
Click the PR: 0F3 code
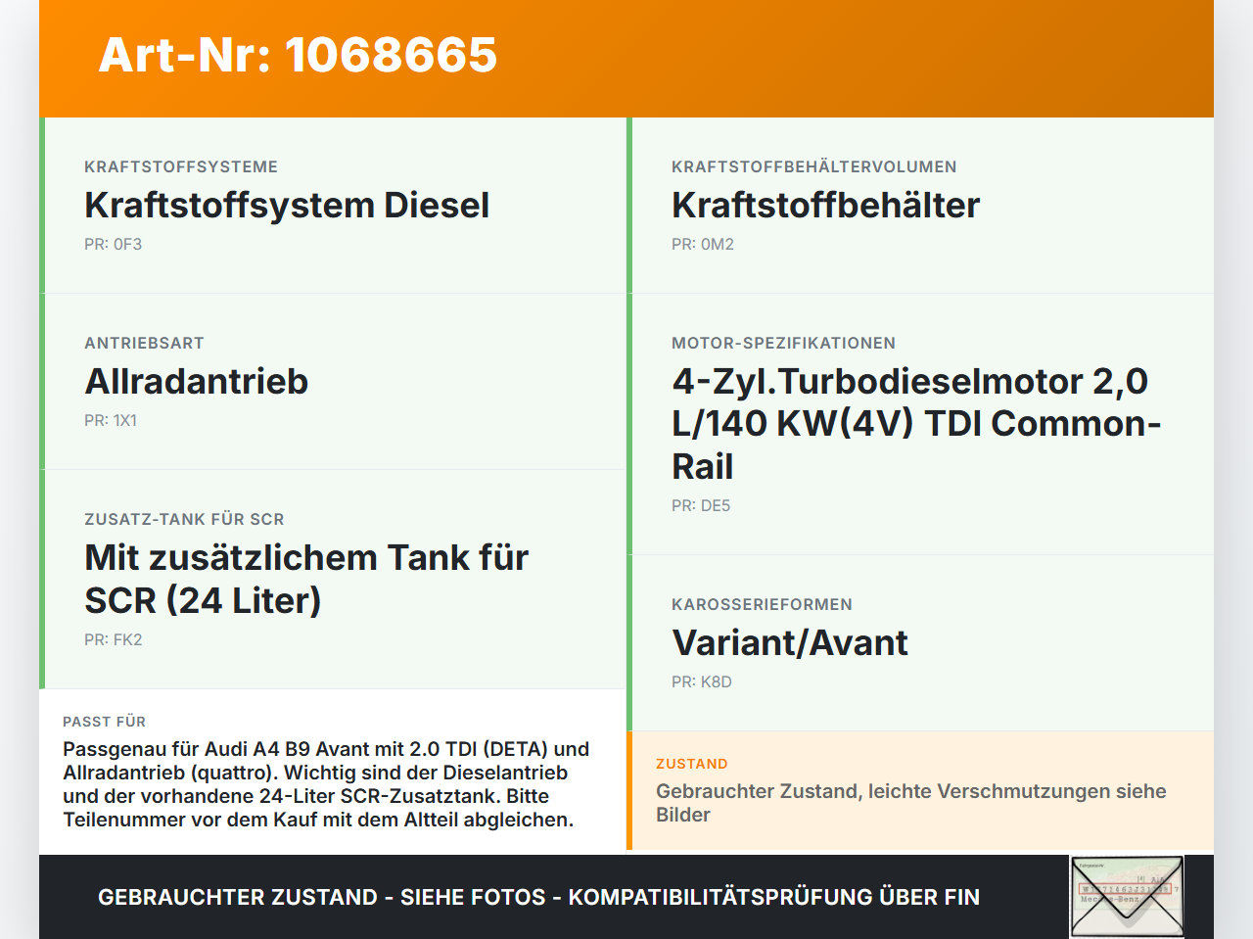(114, 245)
